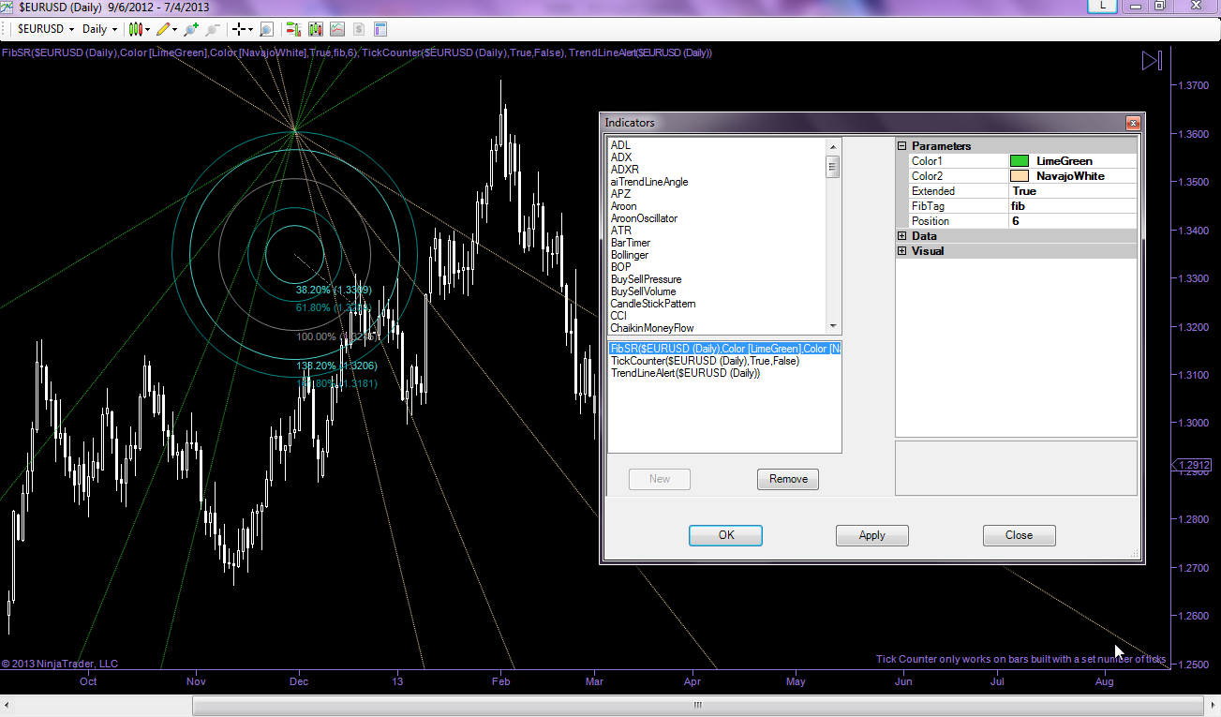Select BarTimer in the indicator list
The width and height of the screenshot is (1221, 717).
tap(631, 243)
